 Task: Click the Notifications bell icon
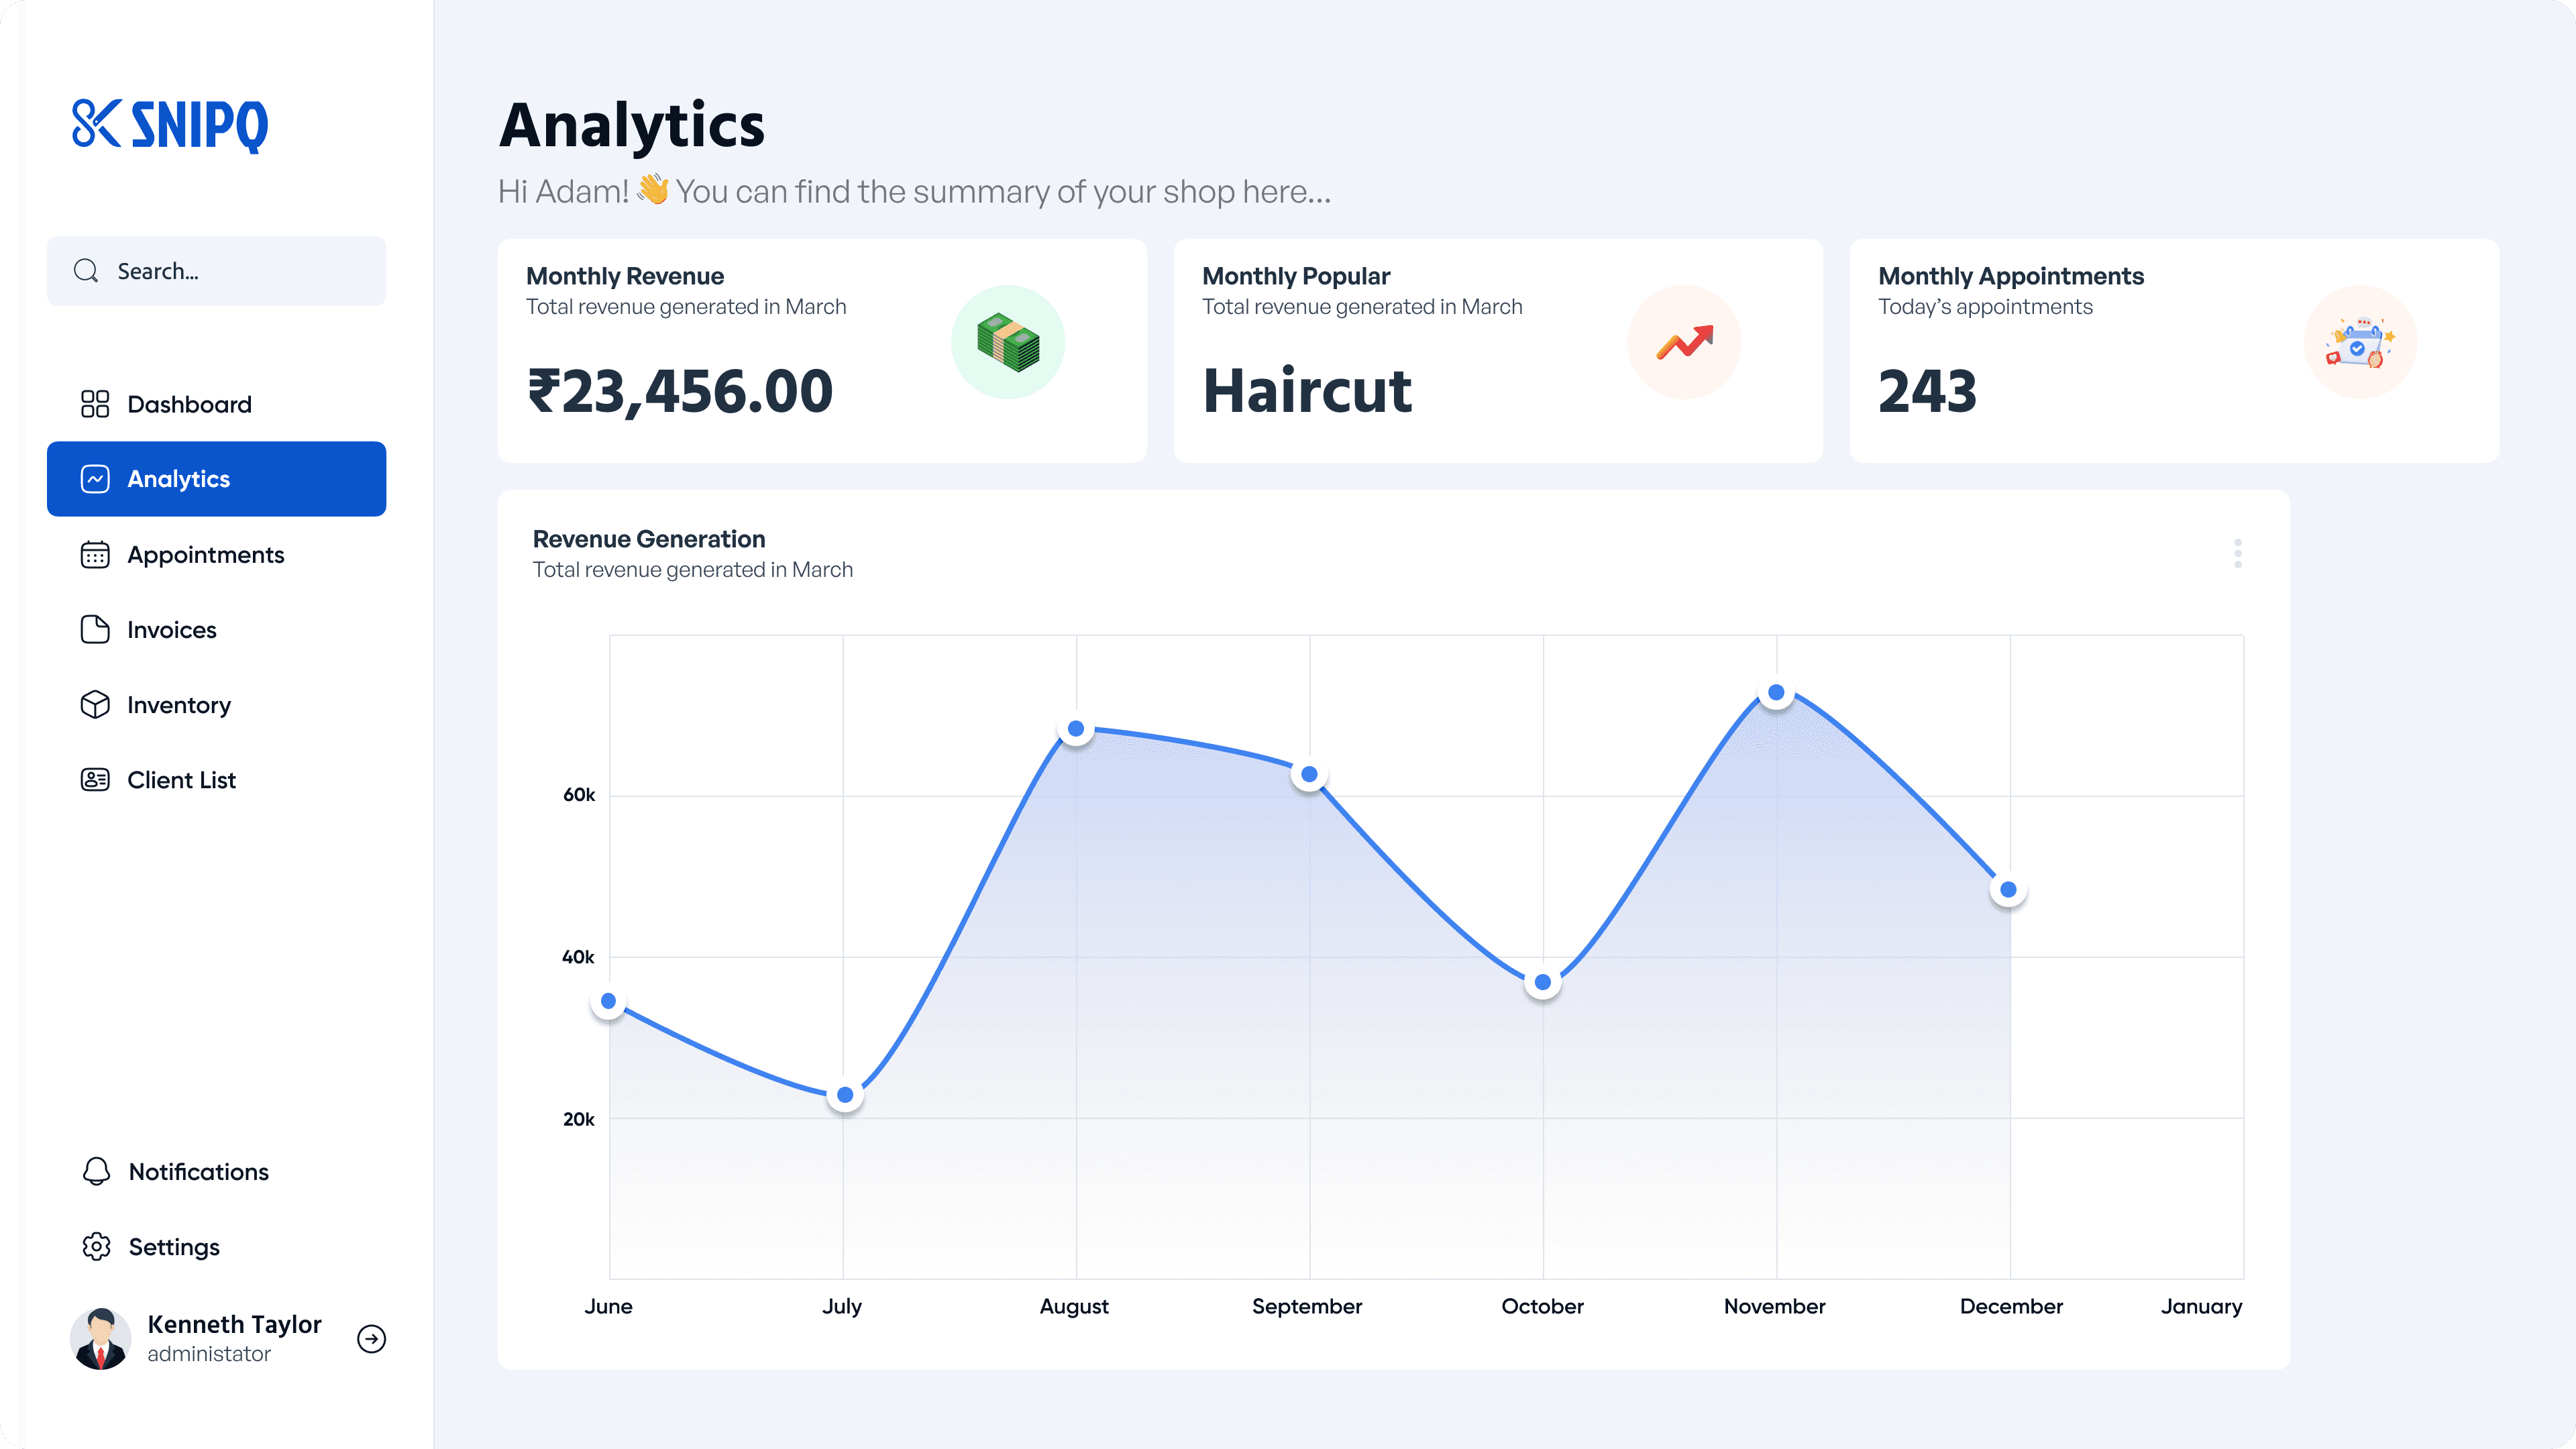click(96, 1171)
